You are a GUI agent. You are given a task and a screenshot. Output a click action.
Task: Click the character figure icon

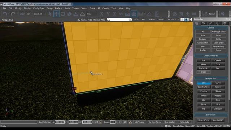coord(188,14)
